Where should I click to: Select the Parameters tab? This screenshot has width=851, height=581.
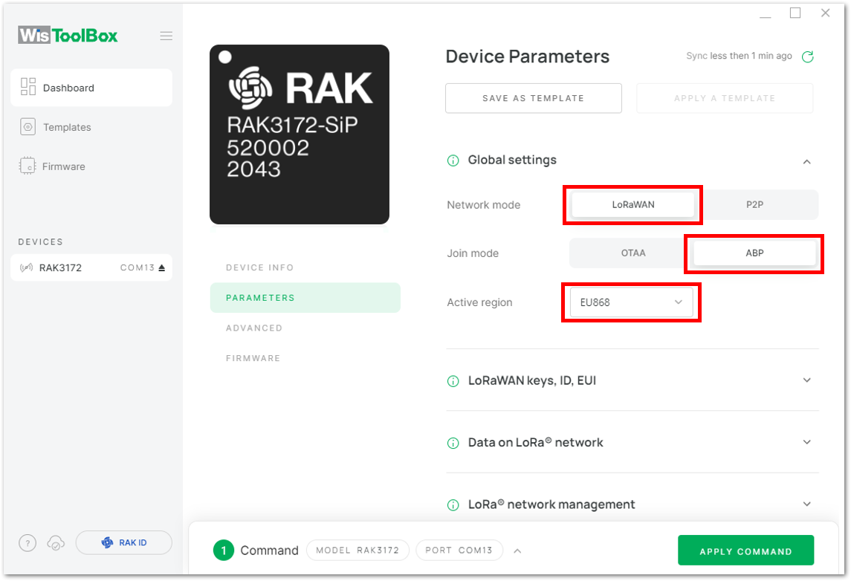pos(305,298)
